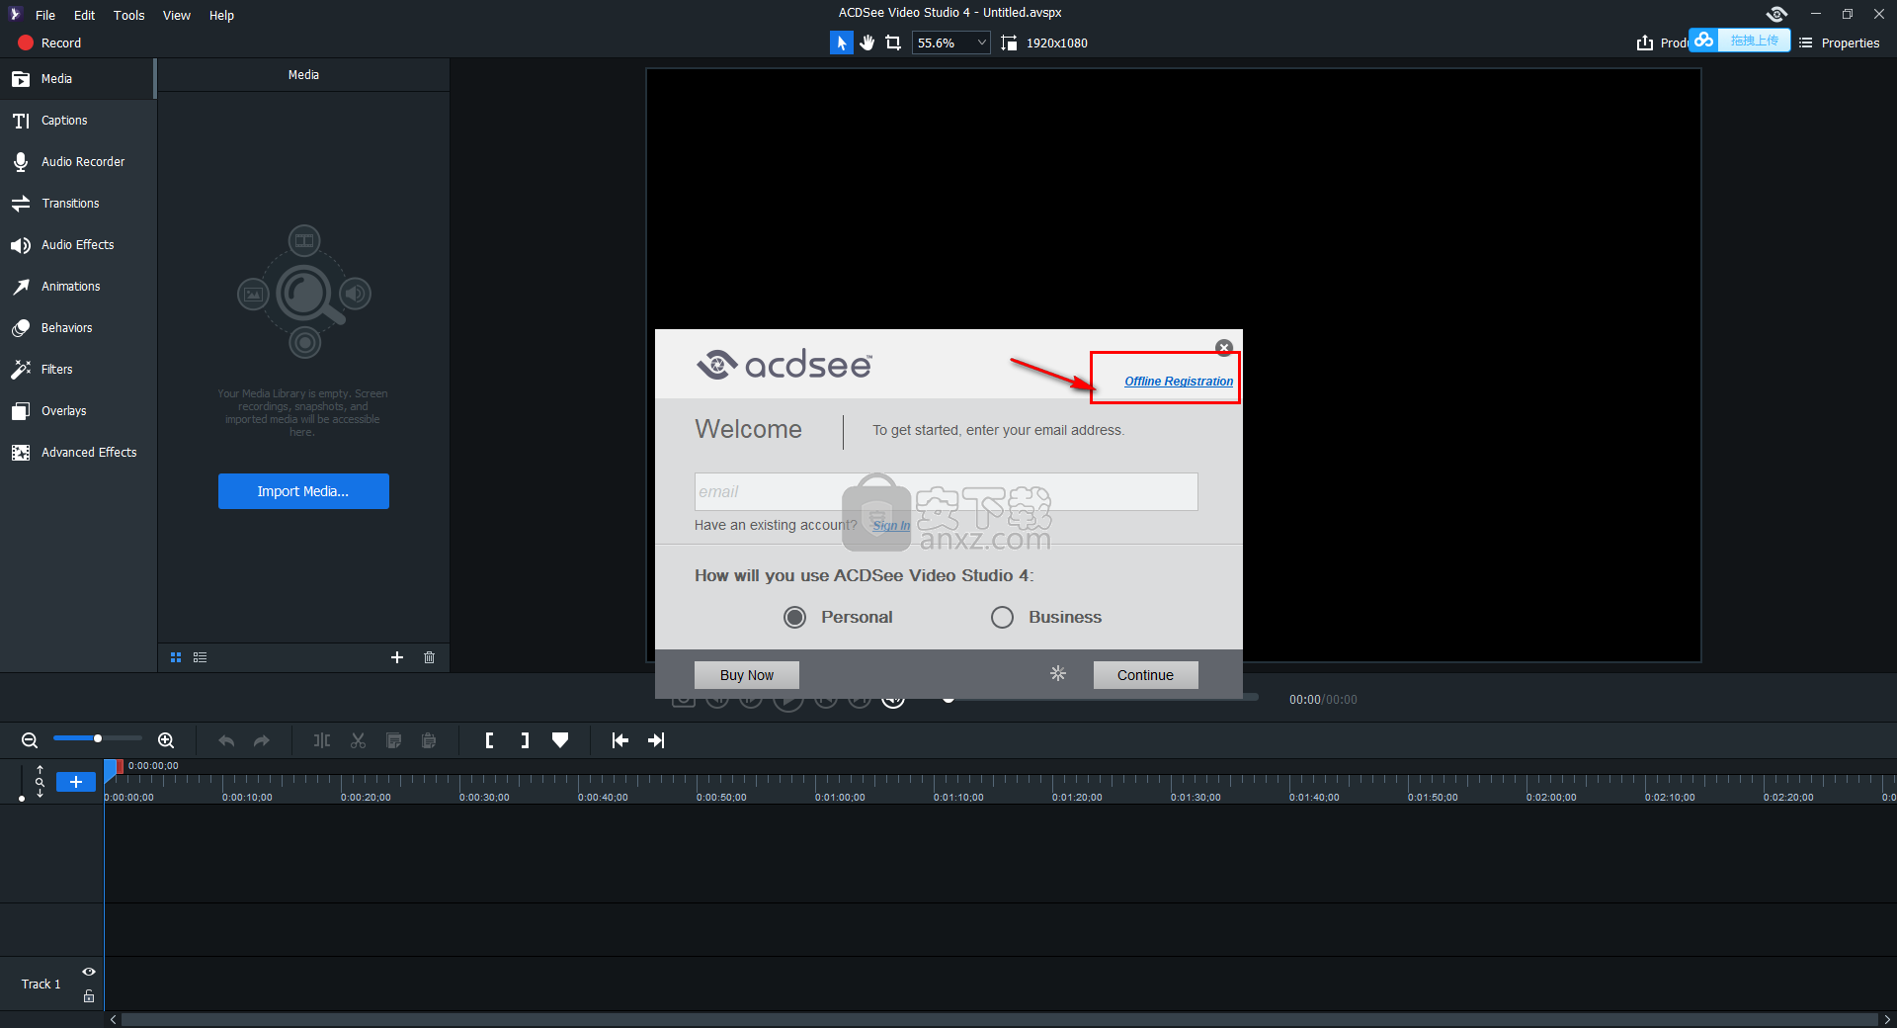The width and height of the screenshot is (1897, 1028).
Task: Toggle Track 1 lock
Action: pyautogui.click(x=89, y=996)
